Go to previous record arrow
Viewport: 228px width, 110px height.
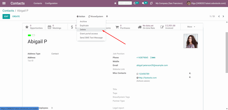(219, 16)
